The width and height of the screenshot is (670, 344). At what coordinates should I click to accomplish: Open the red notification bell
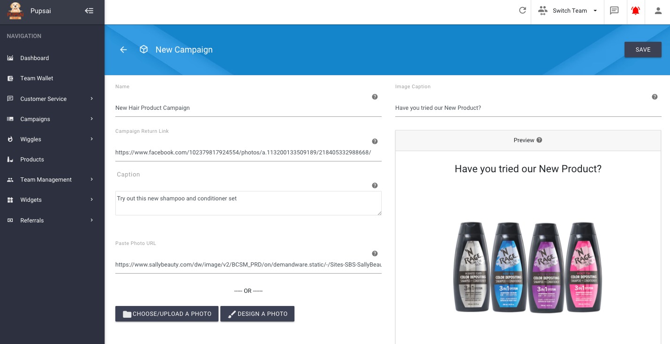click(635, 10)
